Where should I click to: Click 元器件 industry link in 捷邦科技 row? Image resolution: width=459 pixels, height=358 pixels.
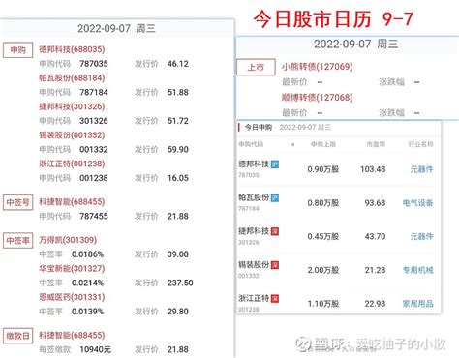[x=421, y=236]
